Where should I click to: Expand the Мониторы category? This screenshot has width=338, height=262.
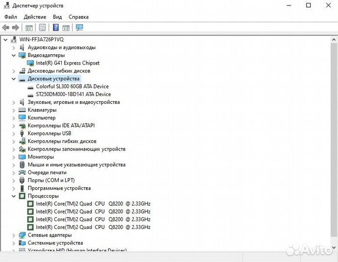pyautogui.click(x=14, y=157)
